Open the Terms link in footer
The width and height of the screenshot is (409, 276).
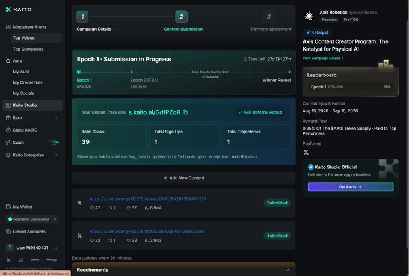35,260
